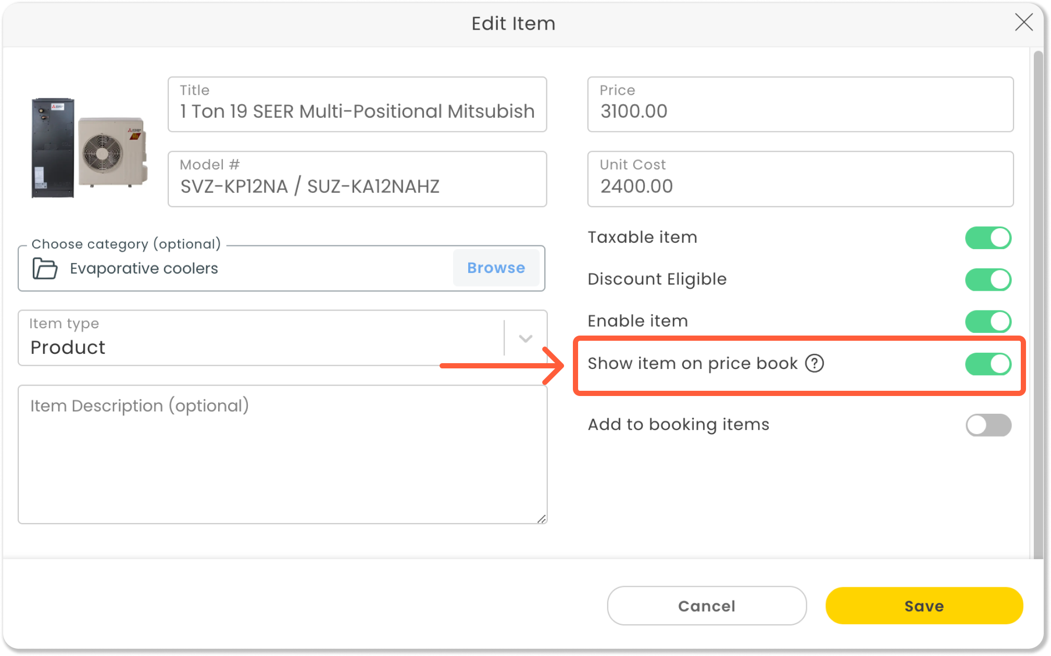Click the product image thumbnail
The image size is (1051, 656).
(89, 148)
